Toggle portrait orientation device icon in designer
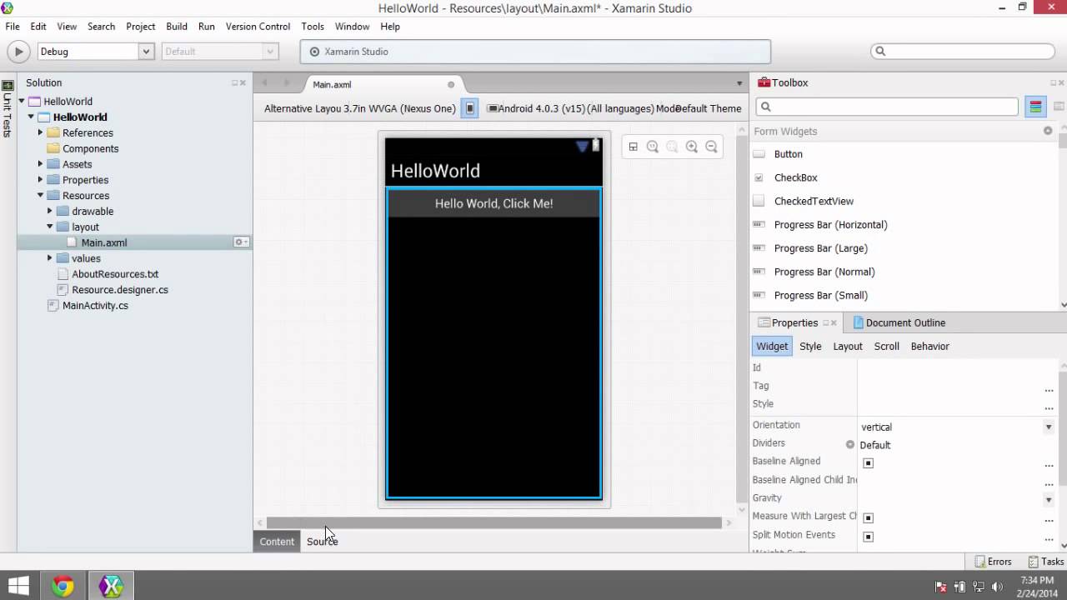1067x600 pixels. [470, 108]
